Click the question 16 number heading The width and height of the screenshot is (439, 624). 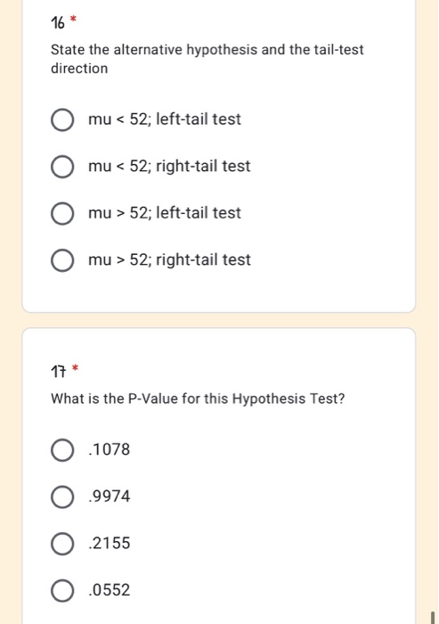click(x=58, y=22)
